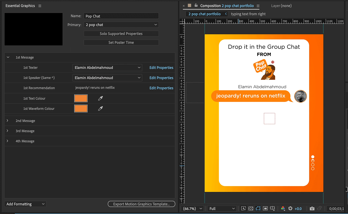
Task: Click the dotted anchor box in the composition
Action: 269,118
